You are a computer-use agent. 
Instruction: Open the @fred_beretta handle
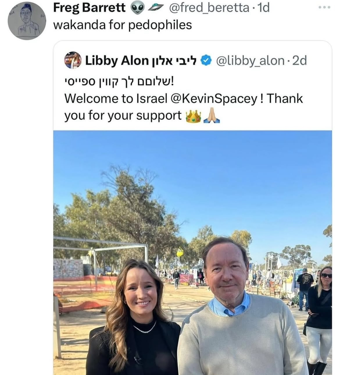pyautogui.click(x=208, y=8)
